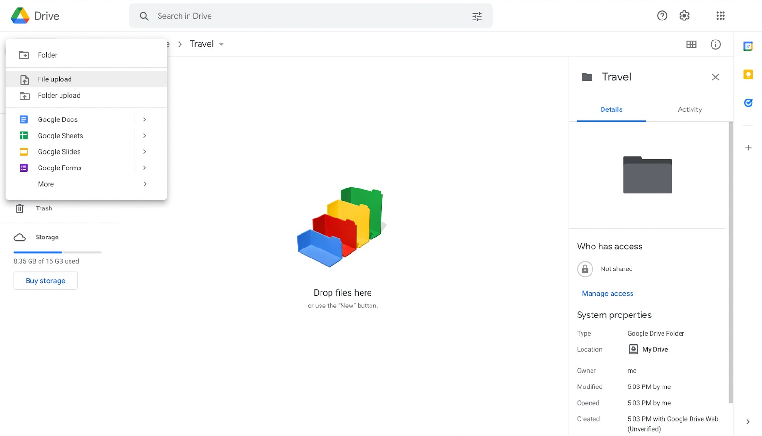
Task: Click the My Drive location icon
Action: point(633,349)
